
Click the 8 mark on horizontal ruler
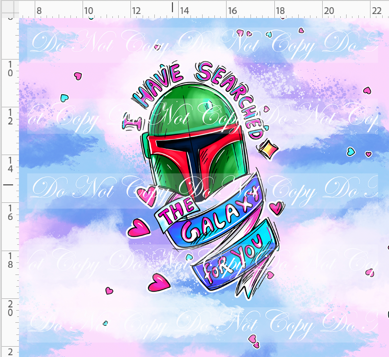point(39,11)
